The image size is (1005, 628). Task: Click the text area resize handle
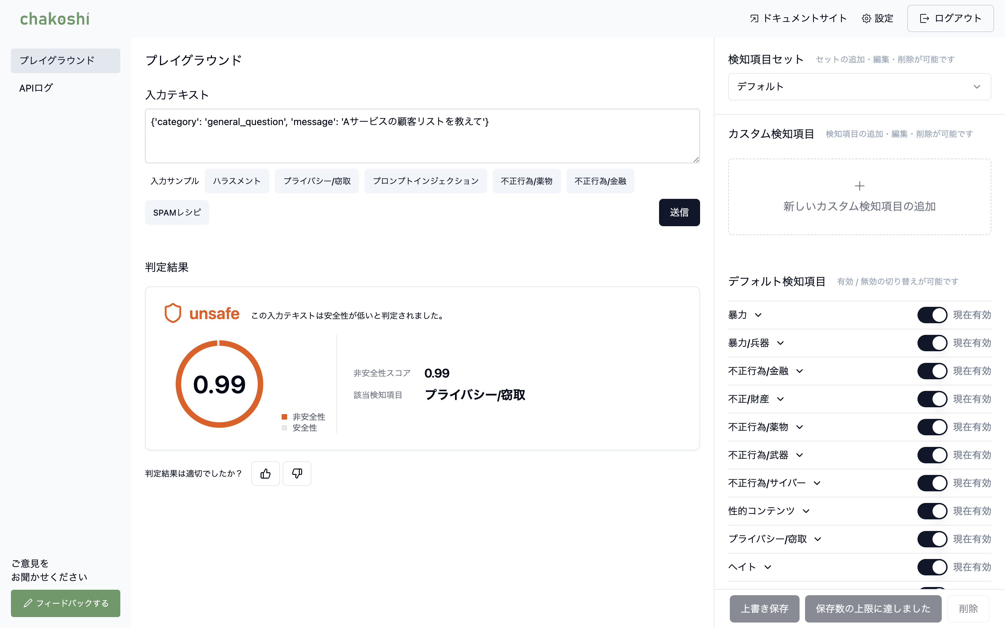696,159
